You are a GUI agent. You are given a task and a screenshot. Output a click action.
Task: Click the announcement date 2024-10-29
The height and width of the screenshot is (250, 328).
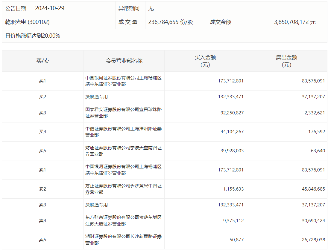[50, 8]
